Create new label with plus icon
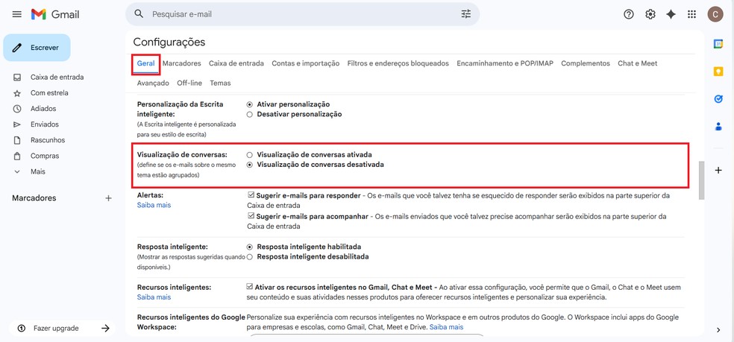Viewport: 734px width, 342px height. click(108, 198)
